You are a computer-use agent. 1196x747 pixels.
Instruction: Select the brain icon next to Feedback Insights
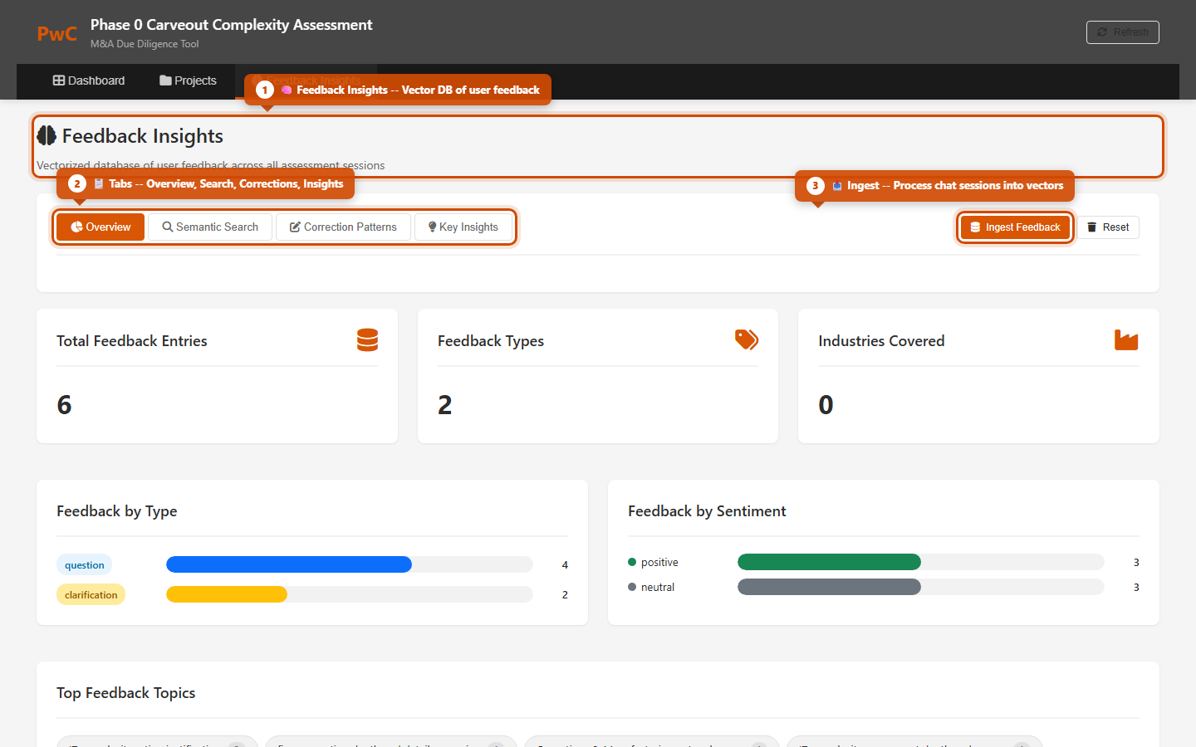point(47,135)
